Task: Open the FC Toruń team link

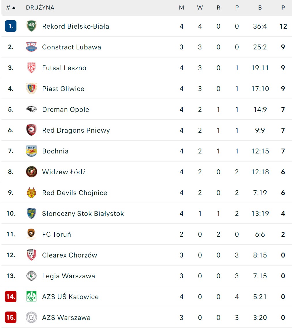Action: coord(57,234)
